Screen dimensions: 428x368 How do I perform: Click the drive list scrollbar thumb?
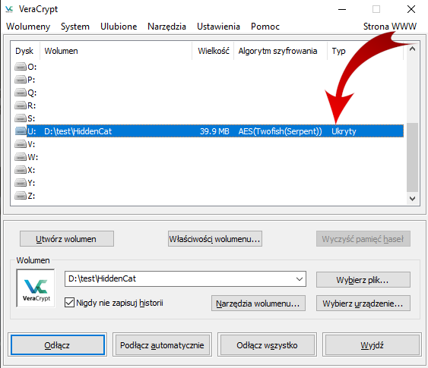pos(412,157)
